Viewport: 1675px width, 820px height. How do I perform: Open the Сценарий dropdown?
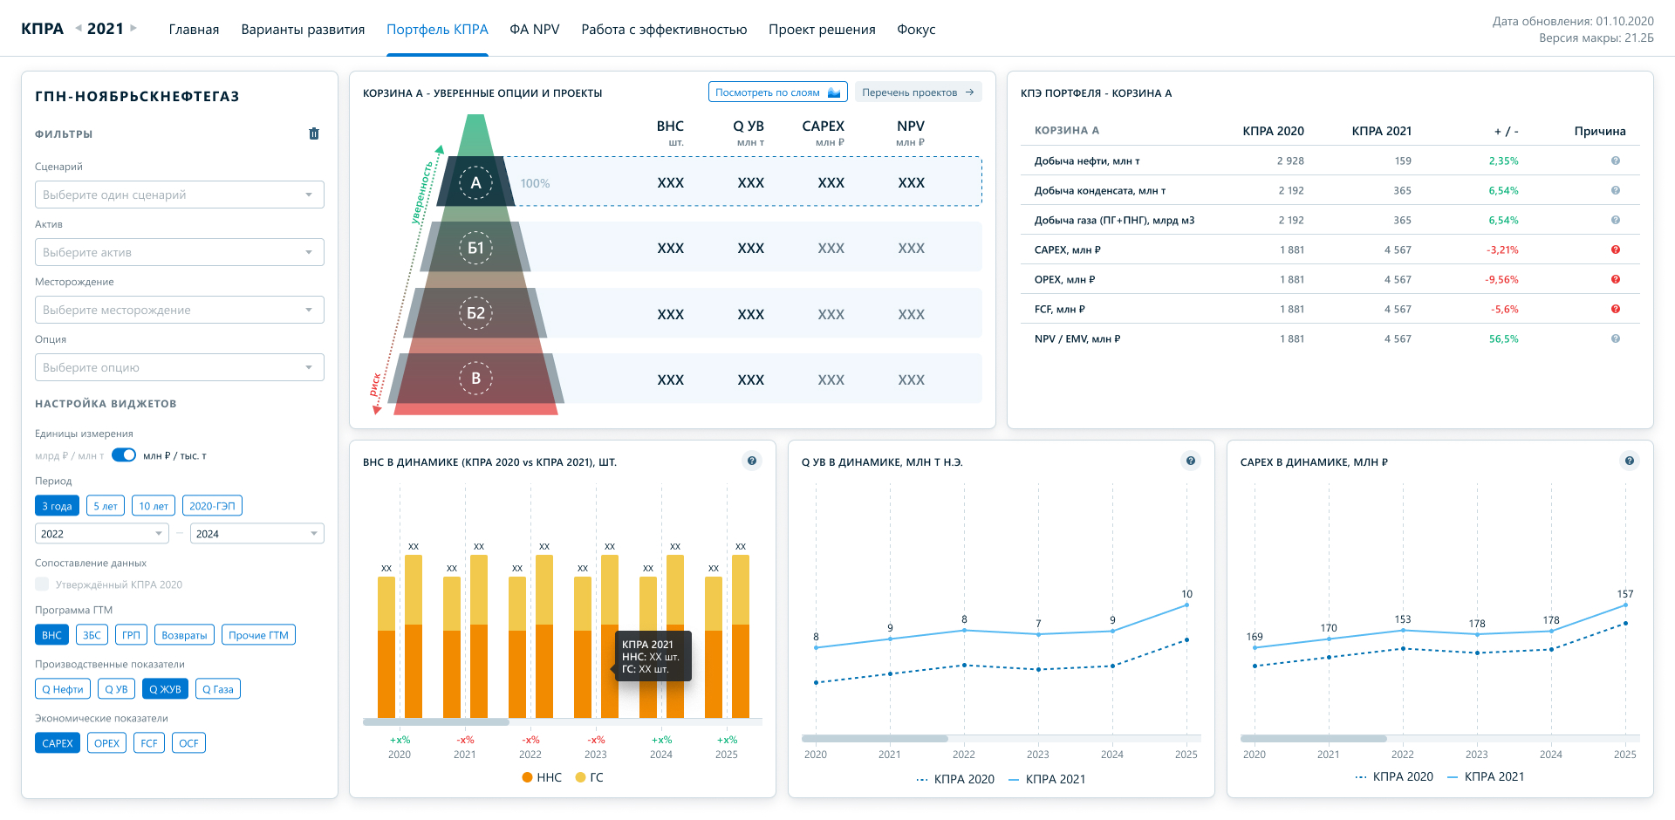(x=179, y=195)
